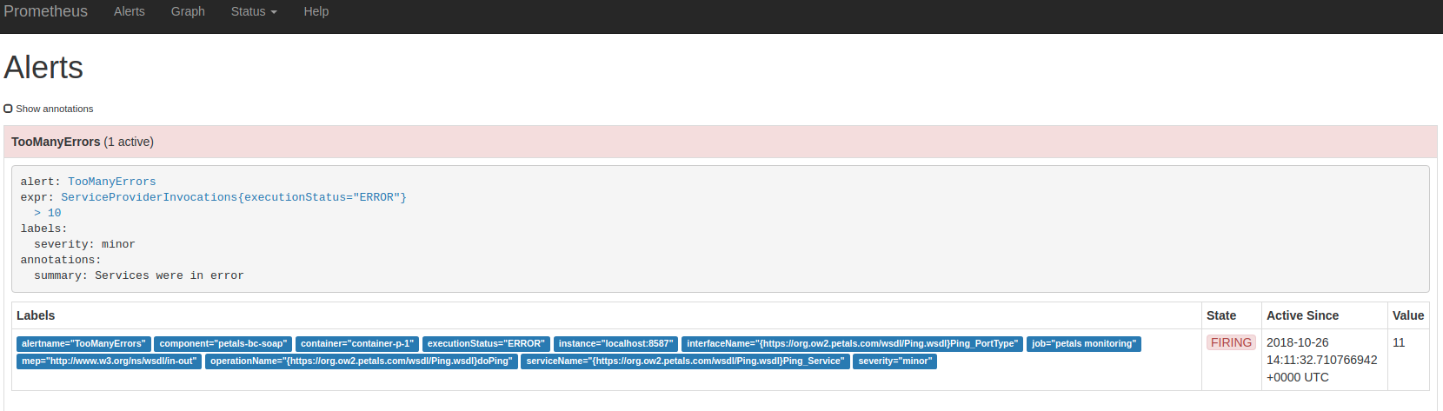Click the interfaceName Ping_PortType label badge

[852, 344]
